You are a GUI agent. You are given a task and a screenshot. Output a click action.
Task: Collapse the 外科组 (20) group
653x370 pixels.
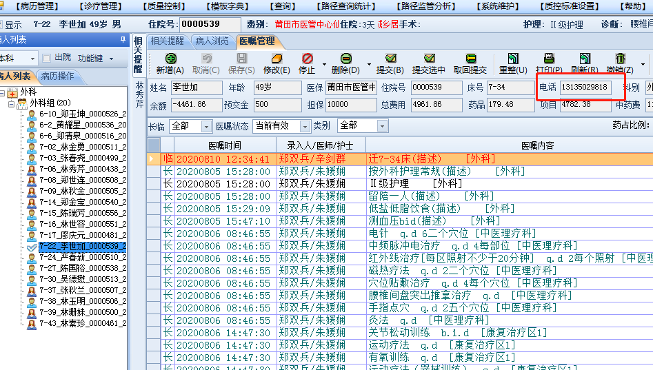(11, 103)
